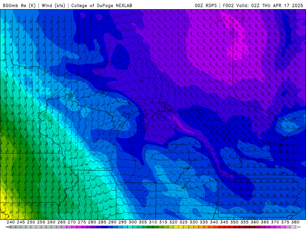Click the 325 legend value

(x=184, y=222)
